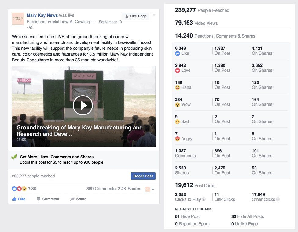Click the Like thumb icon in insights
The width and height of the screenshot is (298, 232).
[x=178, y=53]
